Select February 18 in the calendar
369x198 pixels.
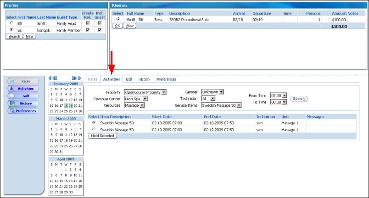[x=67, y=105]
